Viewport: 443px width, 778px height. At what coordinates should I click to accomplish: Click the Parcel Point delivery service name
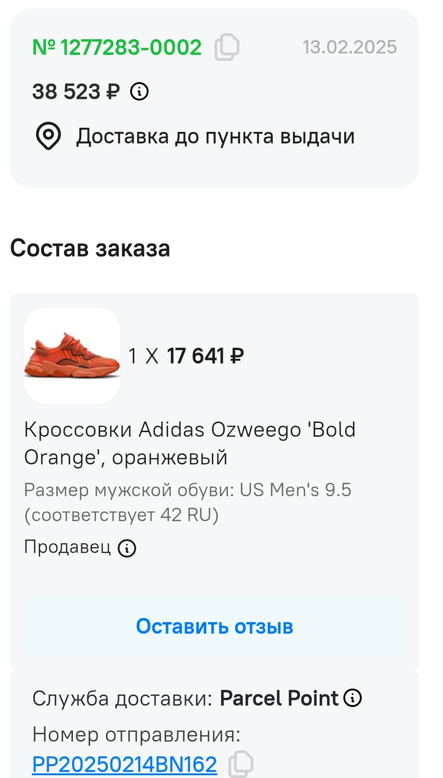pos(279,698)
